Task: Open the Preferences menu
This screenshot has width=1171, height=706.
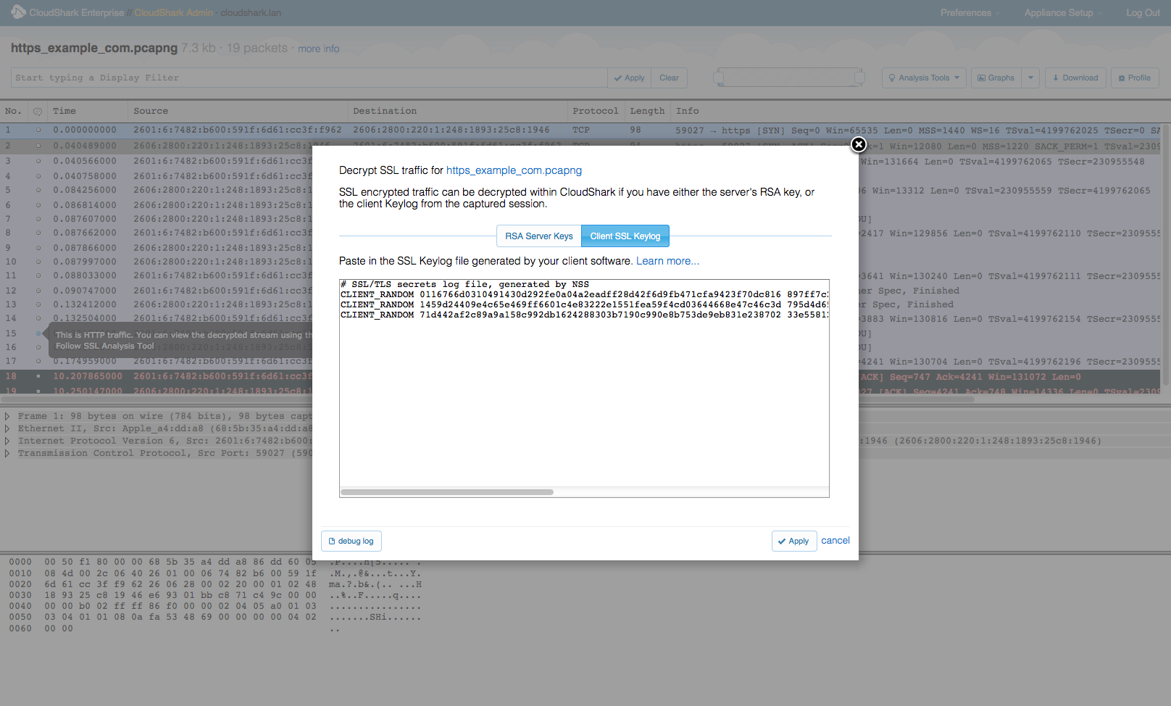Action: tap(970, 13)
